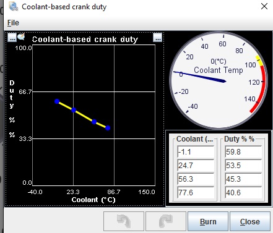
Task: Click the Close button
Action: coord(250,221)
